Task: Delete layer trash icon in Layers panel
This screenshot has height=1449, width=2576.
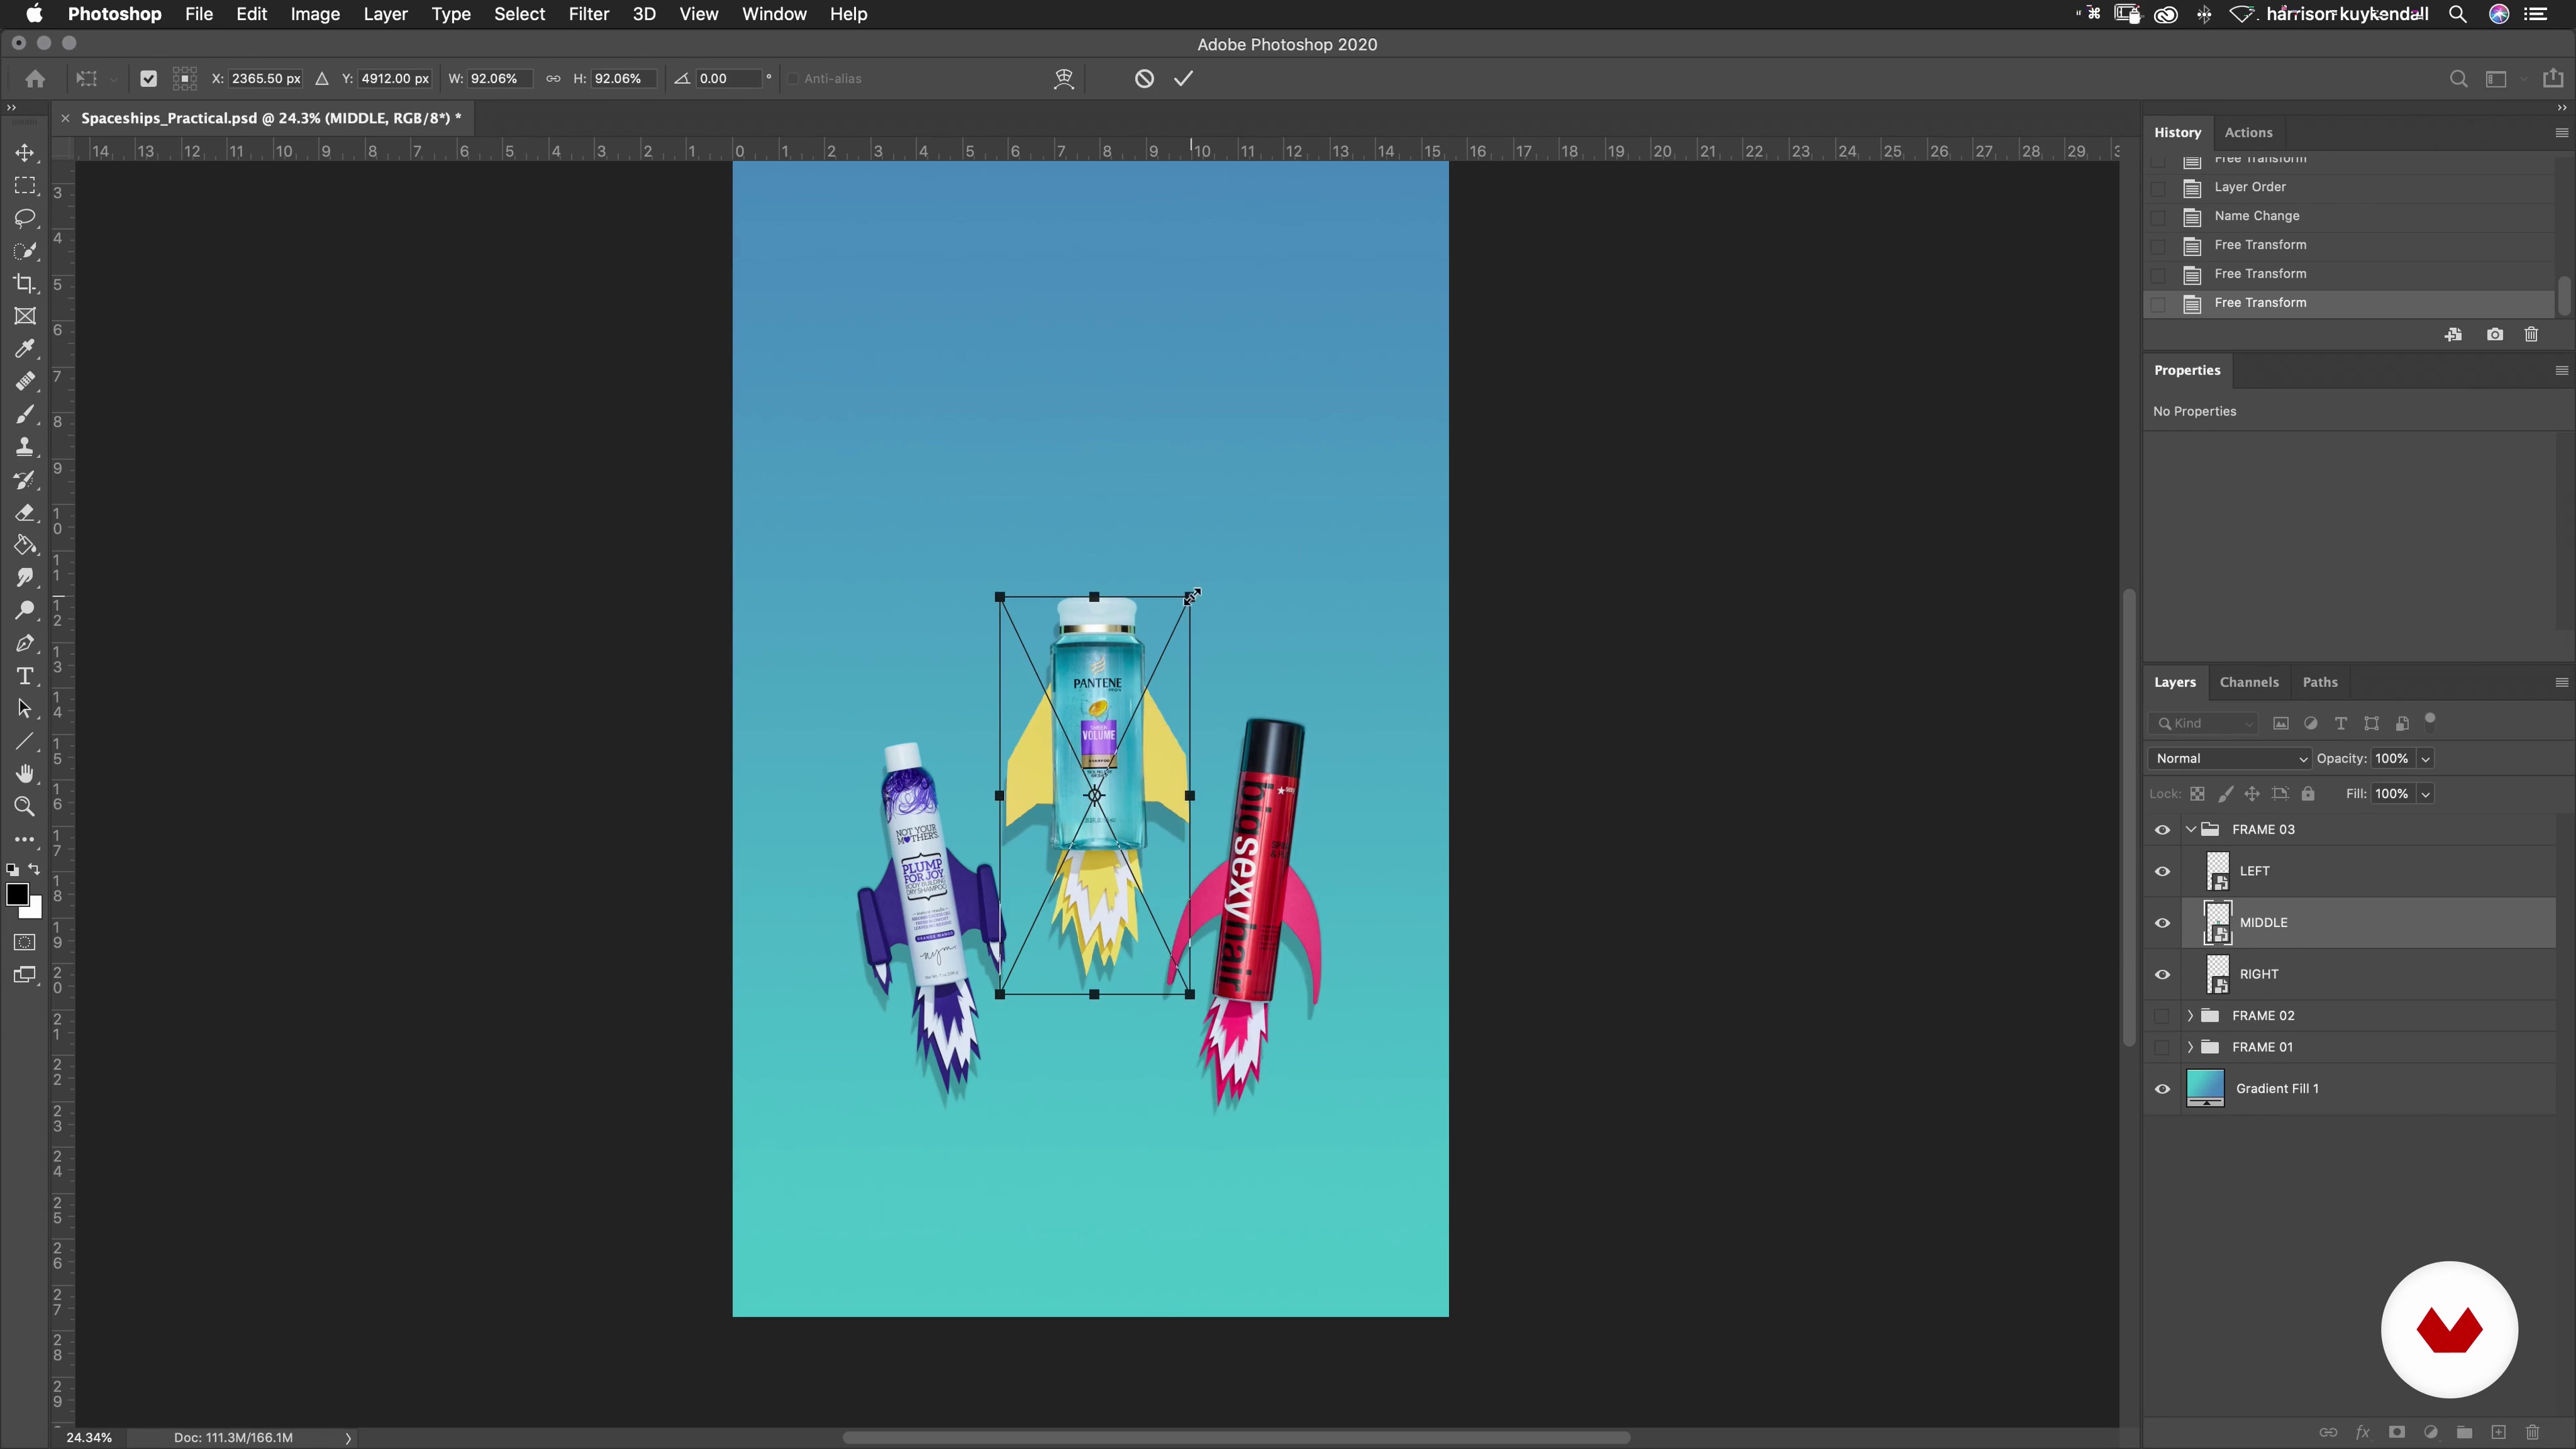Action: [x=2532, y=1432]
